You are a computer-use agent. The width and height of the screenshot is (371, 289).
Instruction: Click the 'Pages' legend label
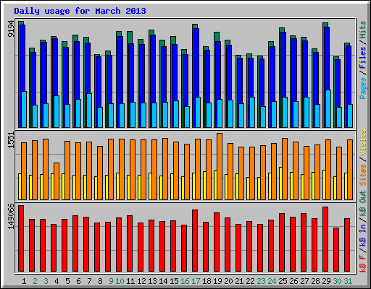[x=363, y=88]
